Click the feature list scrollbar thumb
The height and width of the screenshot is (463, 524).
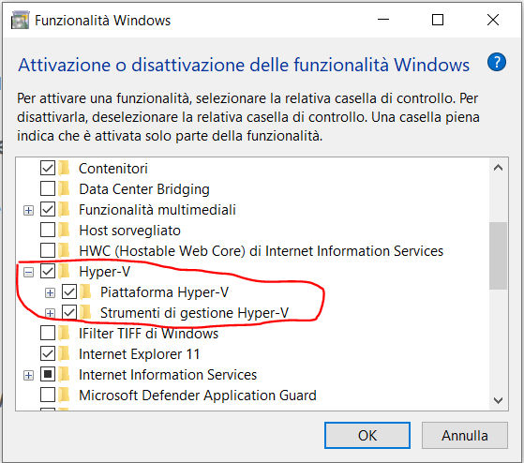[x=498, y=256]
